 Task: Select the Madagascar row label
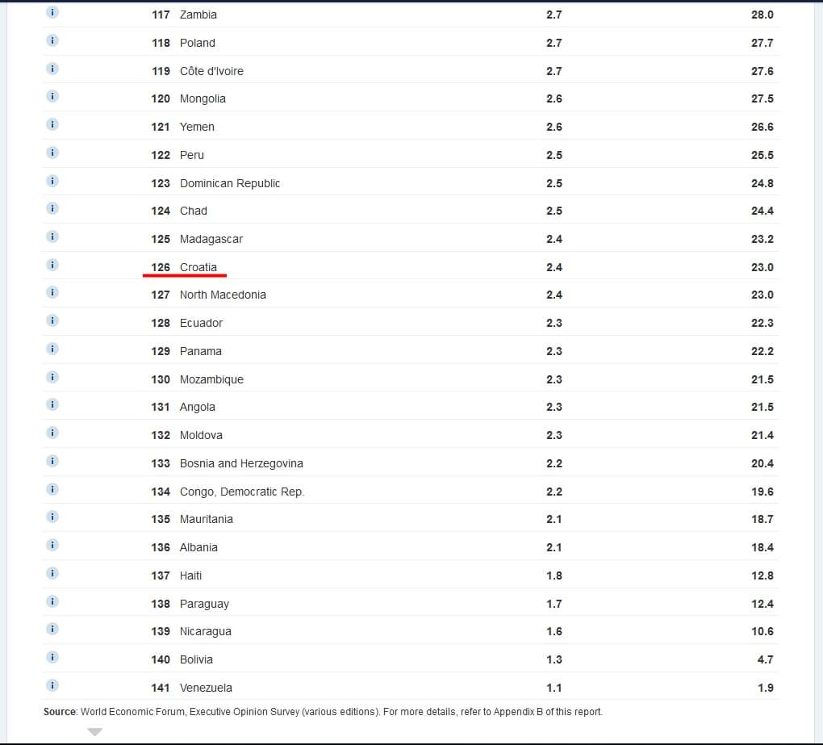point(211,239)
